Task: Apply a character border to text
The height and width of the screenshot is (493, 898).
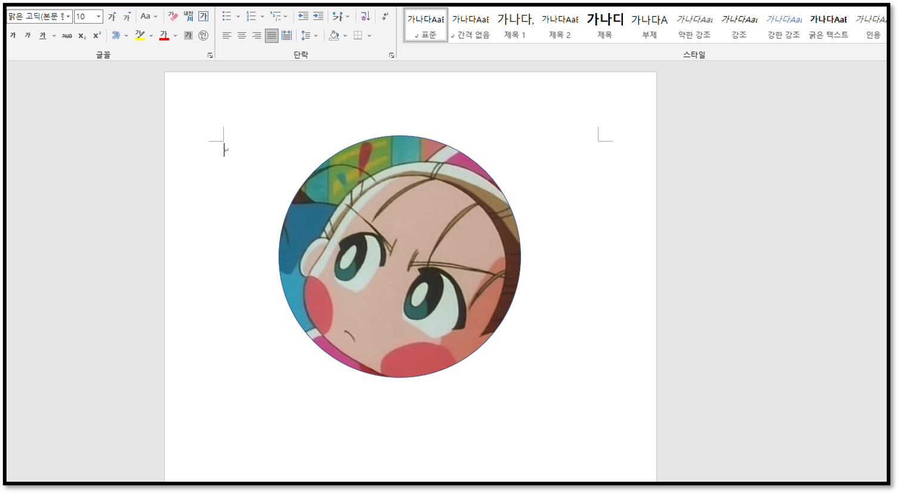Action: coord(203,17)
